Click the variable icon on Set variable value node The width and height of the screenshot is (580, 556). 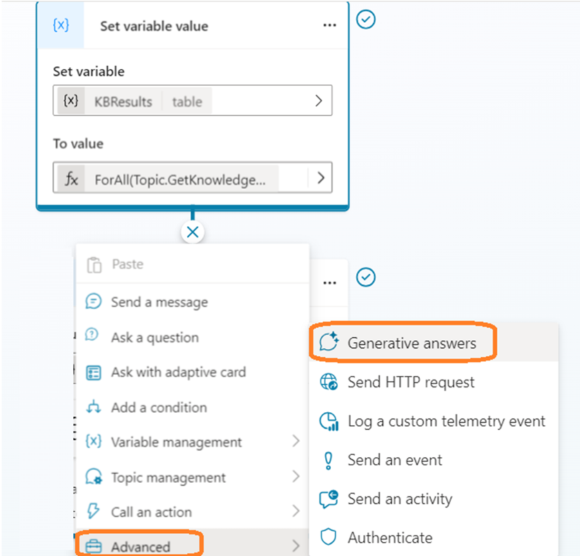point(61,26)
